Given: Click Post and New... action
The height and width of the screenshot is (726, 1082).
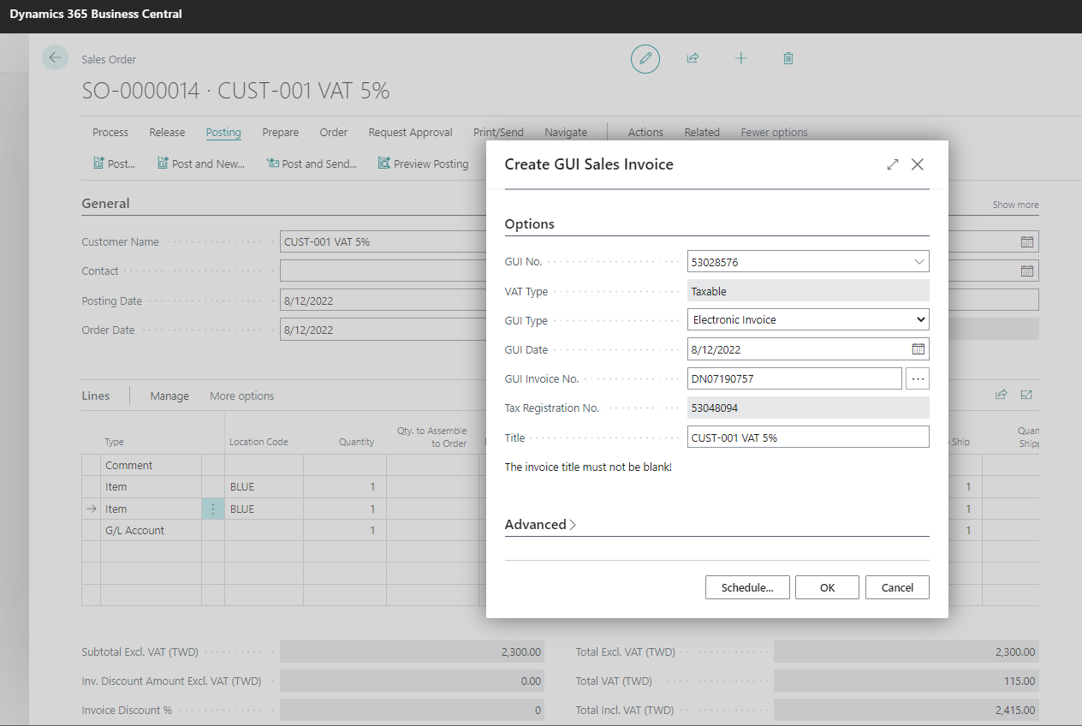Looking at the screenshot, I should [201, 164].
